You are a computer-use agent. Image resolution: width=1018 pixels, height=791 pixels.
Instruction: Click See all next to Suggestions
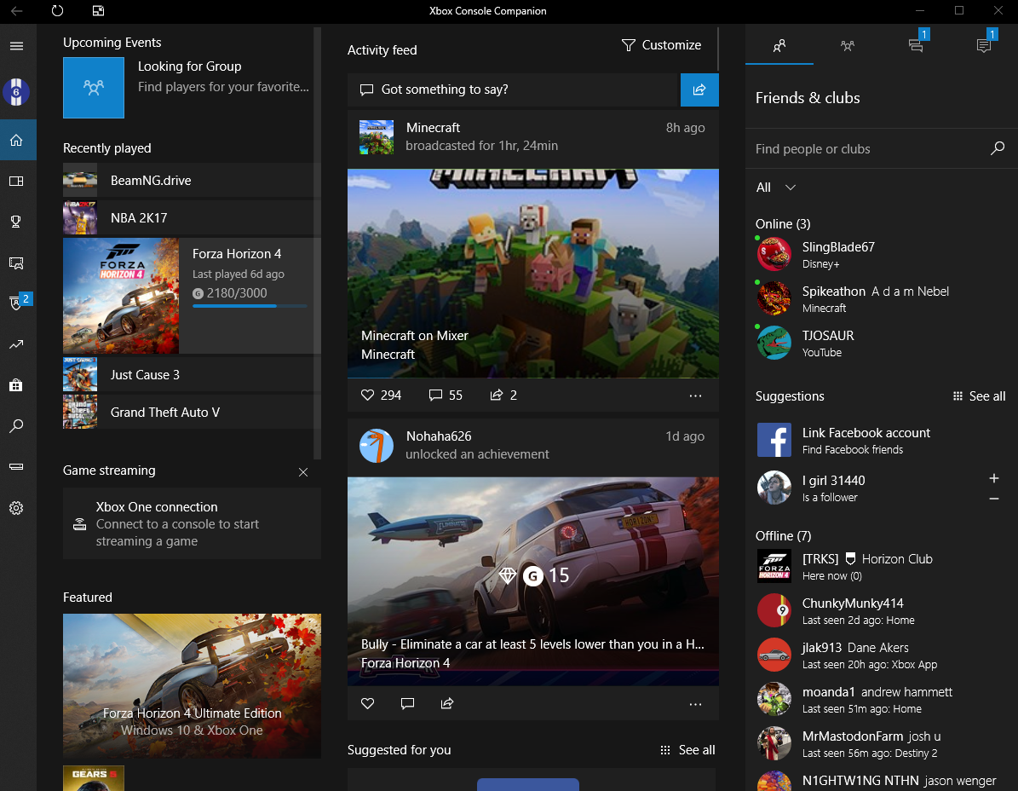coord(979,396)
